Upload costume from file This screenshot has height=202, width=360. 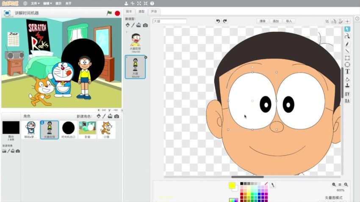tap(138, 25)
